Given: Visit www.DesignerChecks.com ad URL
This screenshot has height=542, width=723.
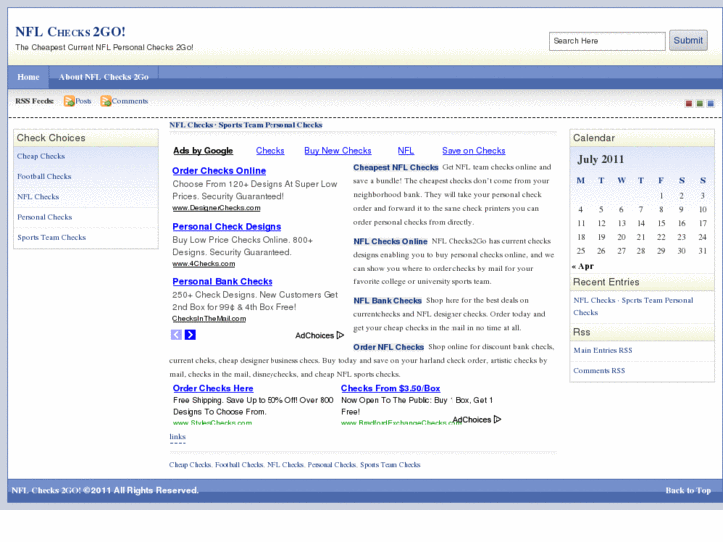Looking at the screenshot, I should point(216,208).
